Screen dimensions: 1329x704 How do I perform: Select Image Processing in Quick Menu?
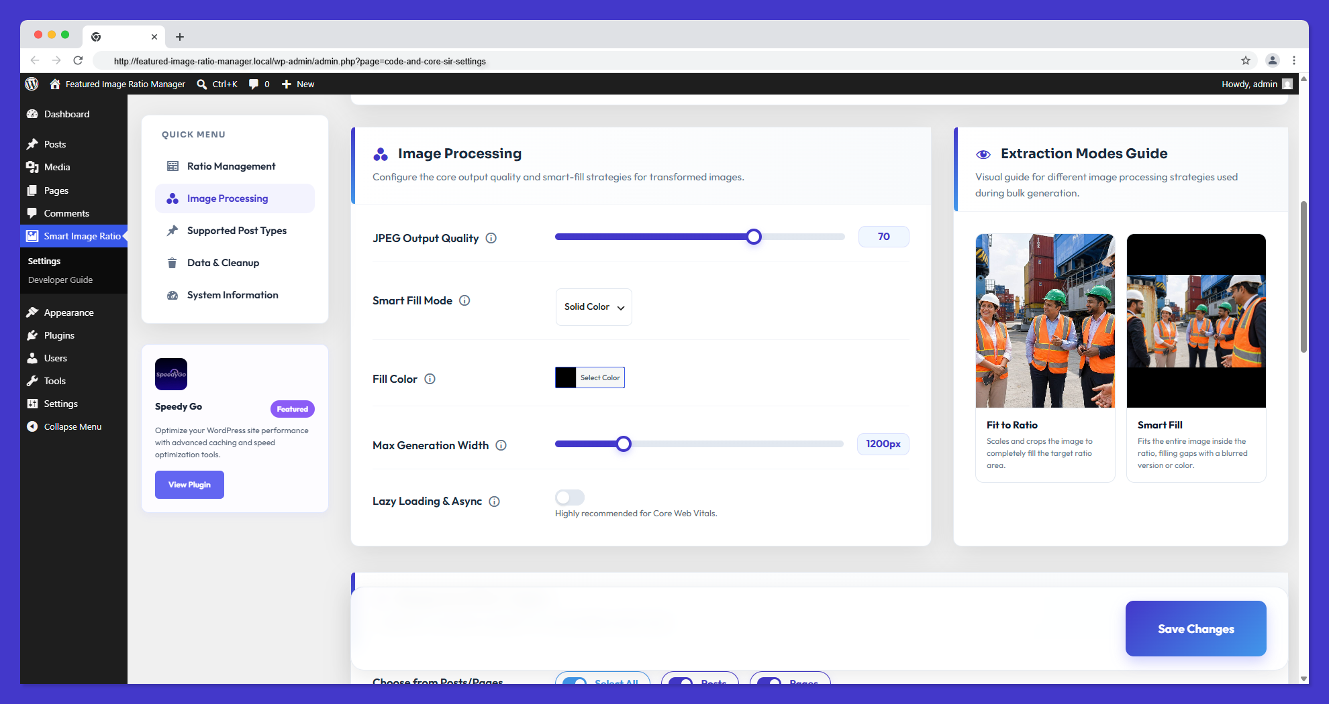[235, 198]
